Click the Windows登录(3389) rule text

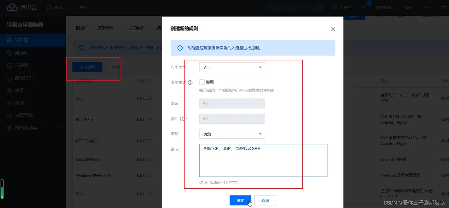tap(94, 176)
